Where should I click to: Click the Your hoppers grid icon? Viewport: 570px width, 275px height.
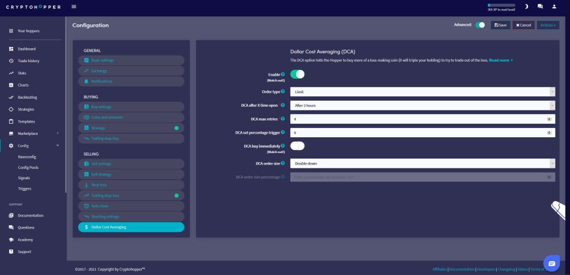[11, 31]
